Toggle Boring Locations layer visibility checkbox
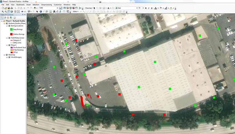The width and height of the screenshot is (235, 134). tap(9, 26)
